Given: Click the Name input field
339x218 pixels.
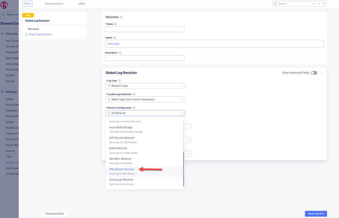Looking at the screenshot, I should point(145,30).
